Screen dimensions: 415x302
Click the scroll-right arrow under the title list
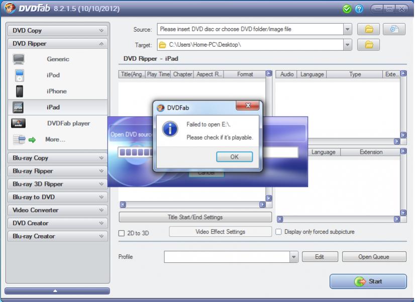click(262, 205)
